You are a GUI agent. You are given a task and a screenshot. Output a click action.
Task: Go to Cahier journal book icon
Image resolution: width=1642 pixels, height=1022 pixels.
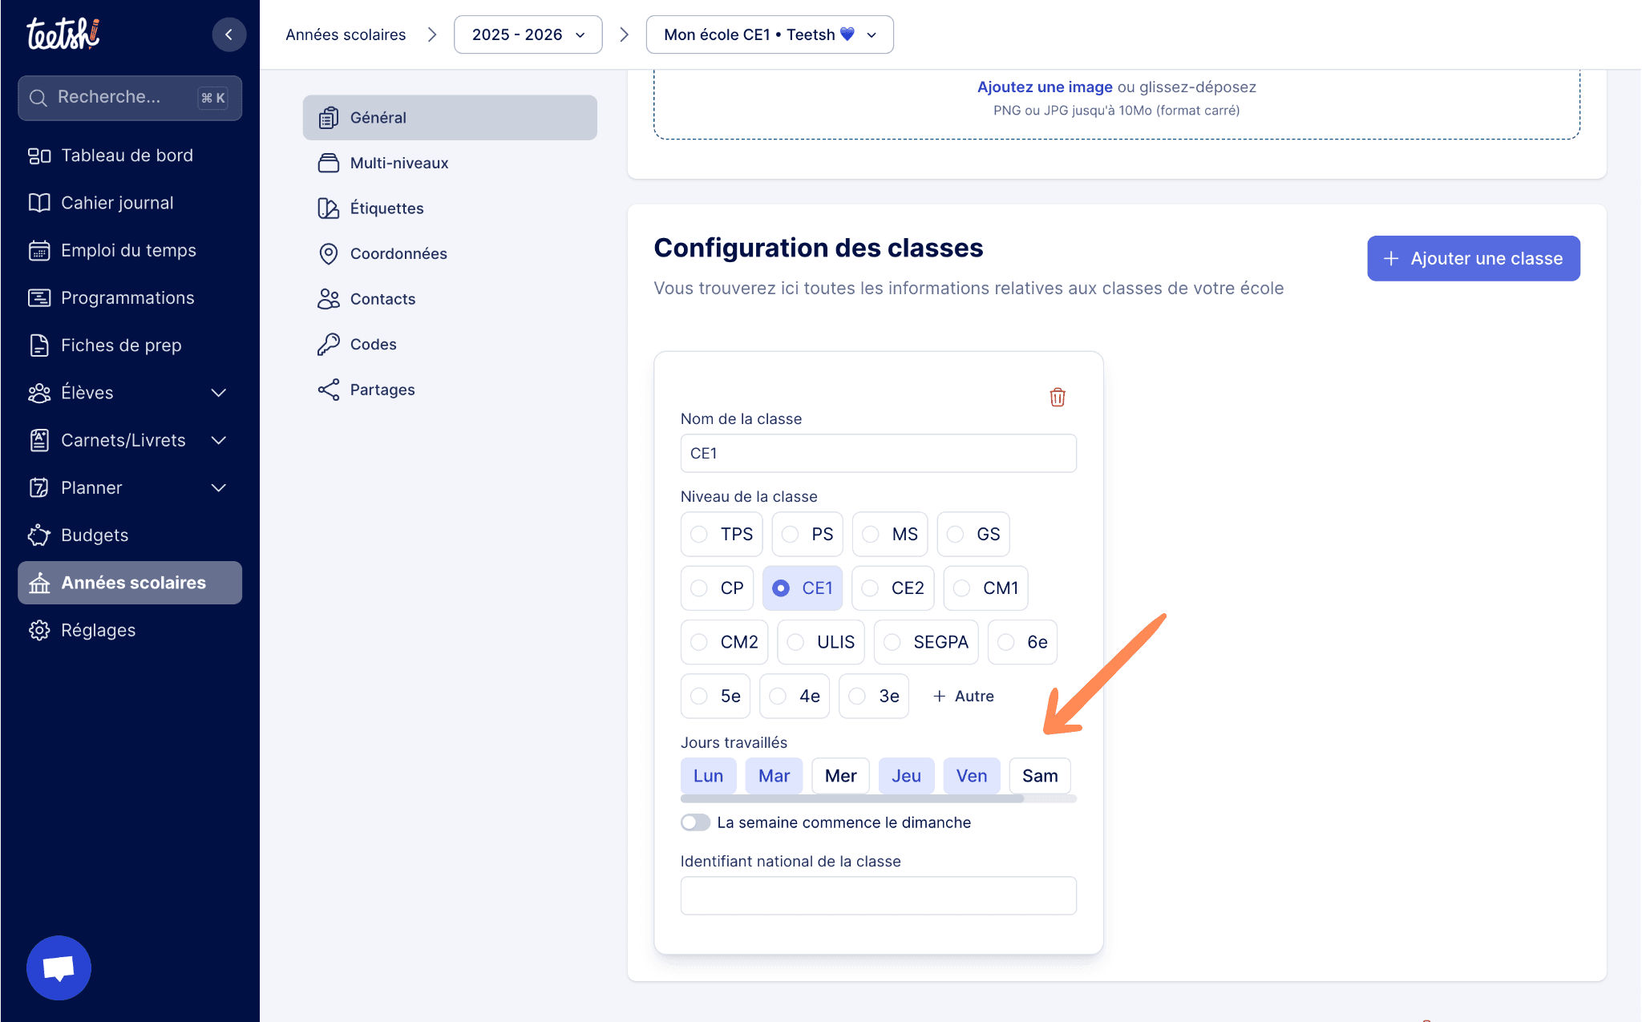[x=116, y=203]
